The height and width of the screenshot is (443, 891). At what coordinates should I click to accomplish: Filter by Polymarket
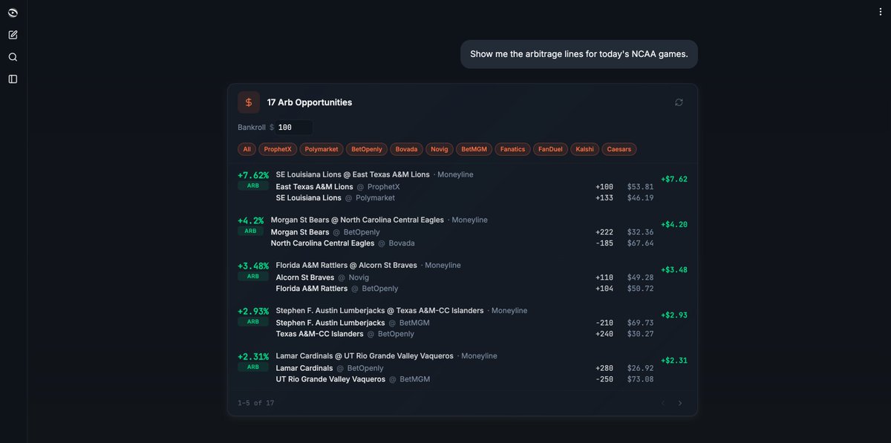(x=322, y=149)
